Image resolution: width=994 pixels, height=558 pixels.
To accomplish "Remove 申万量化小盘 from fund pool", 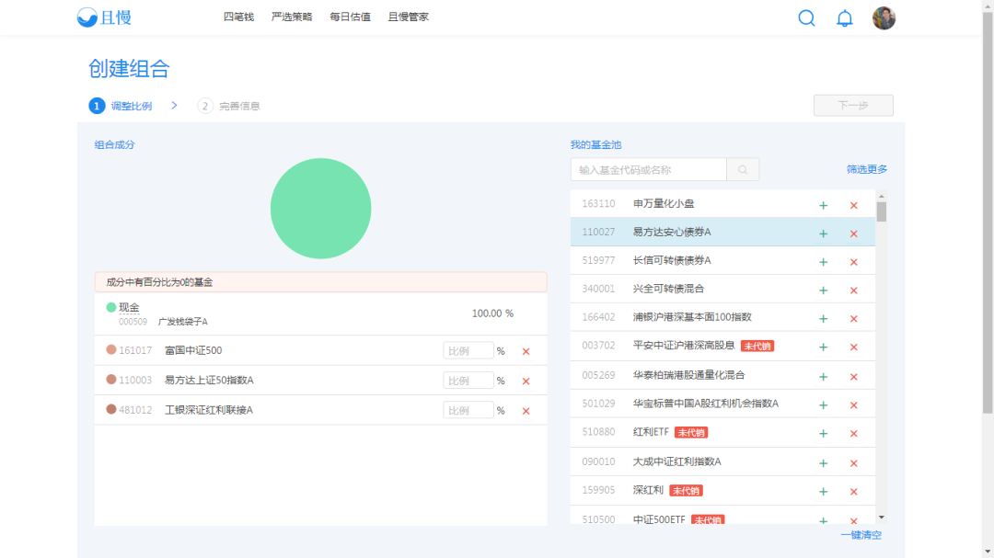I will [853, 205].
